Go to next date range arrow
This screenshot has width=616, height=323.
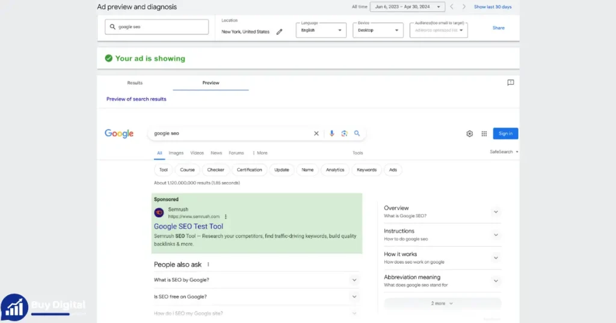[464, 7]
